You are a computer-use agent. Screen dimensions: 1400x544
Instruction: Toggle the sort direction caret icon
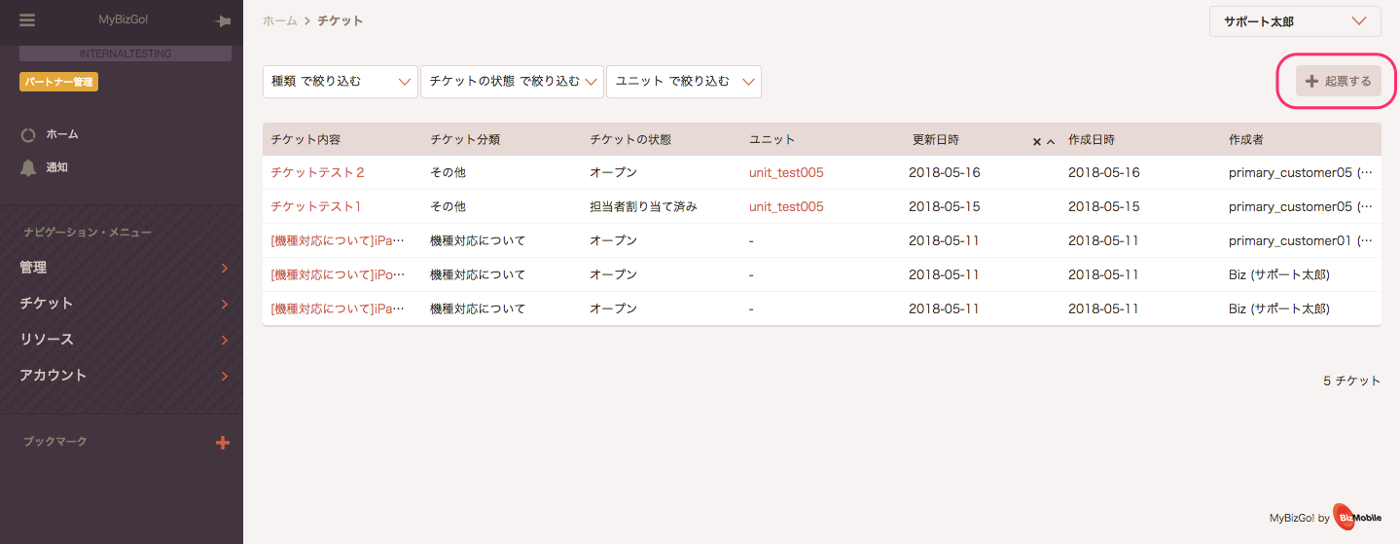tap(1051, 141)
